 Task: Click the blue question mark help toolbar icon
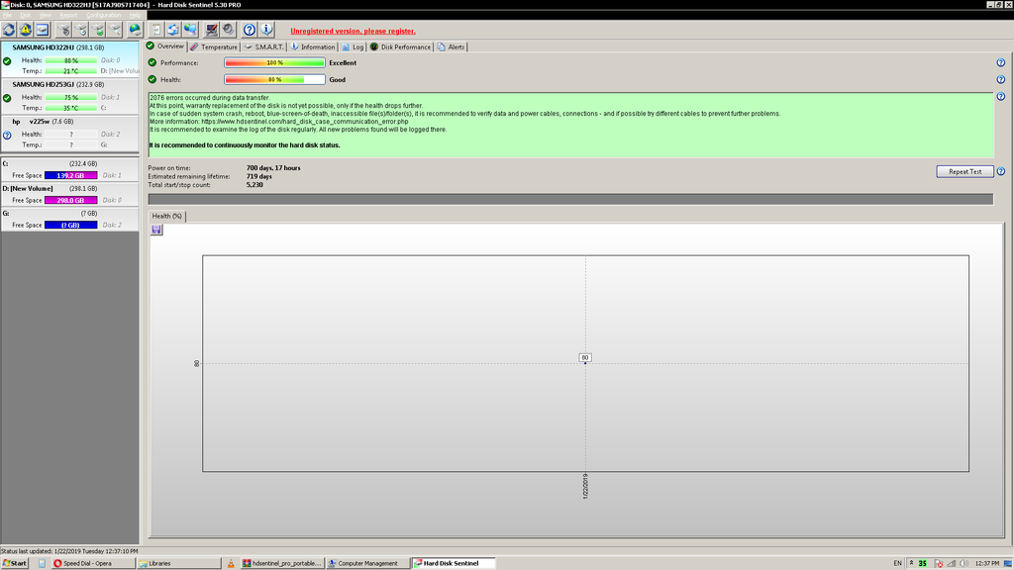(250, 30)
